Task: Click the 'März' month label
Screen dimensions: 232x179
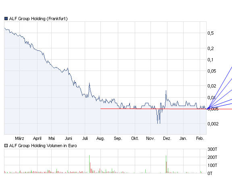Action: (19, 139)
